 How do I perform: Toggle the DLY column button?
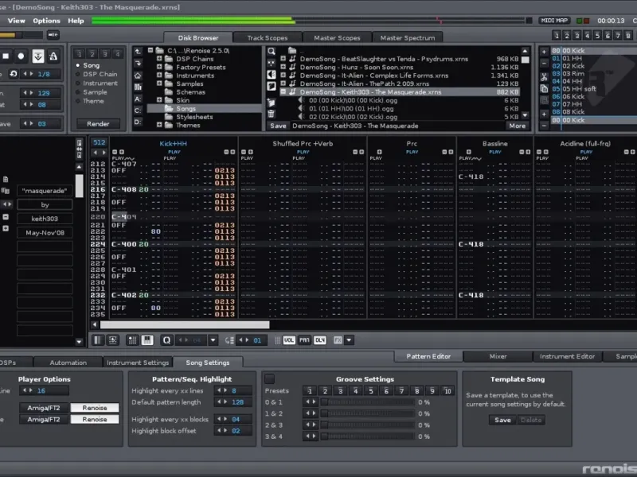click(320, 340)
